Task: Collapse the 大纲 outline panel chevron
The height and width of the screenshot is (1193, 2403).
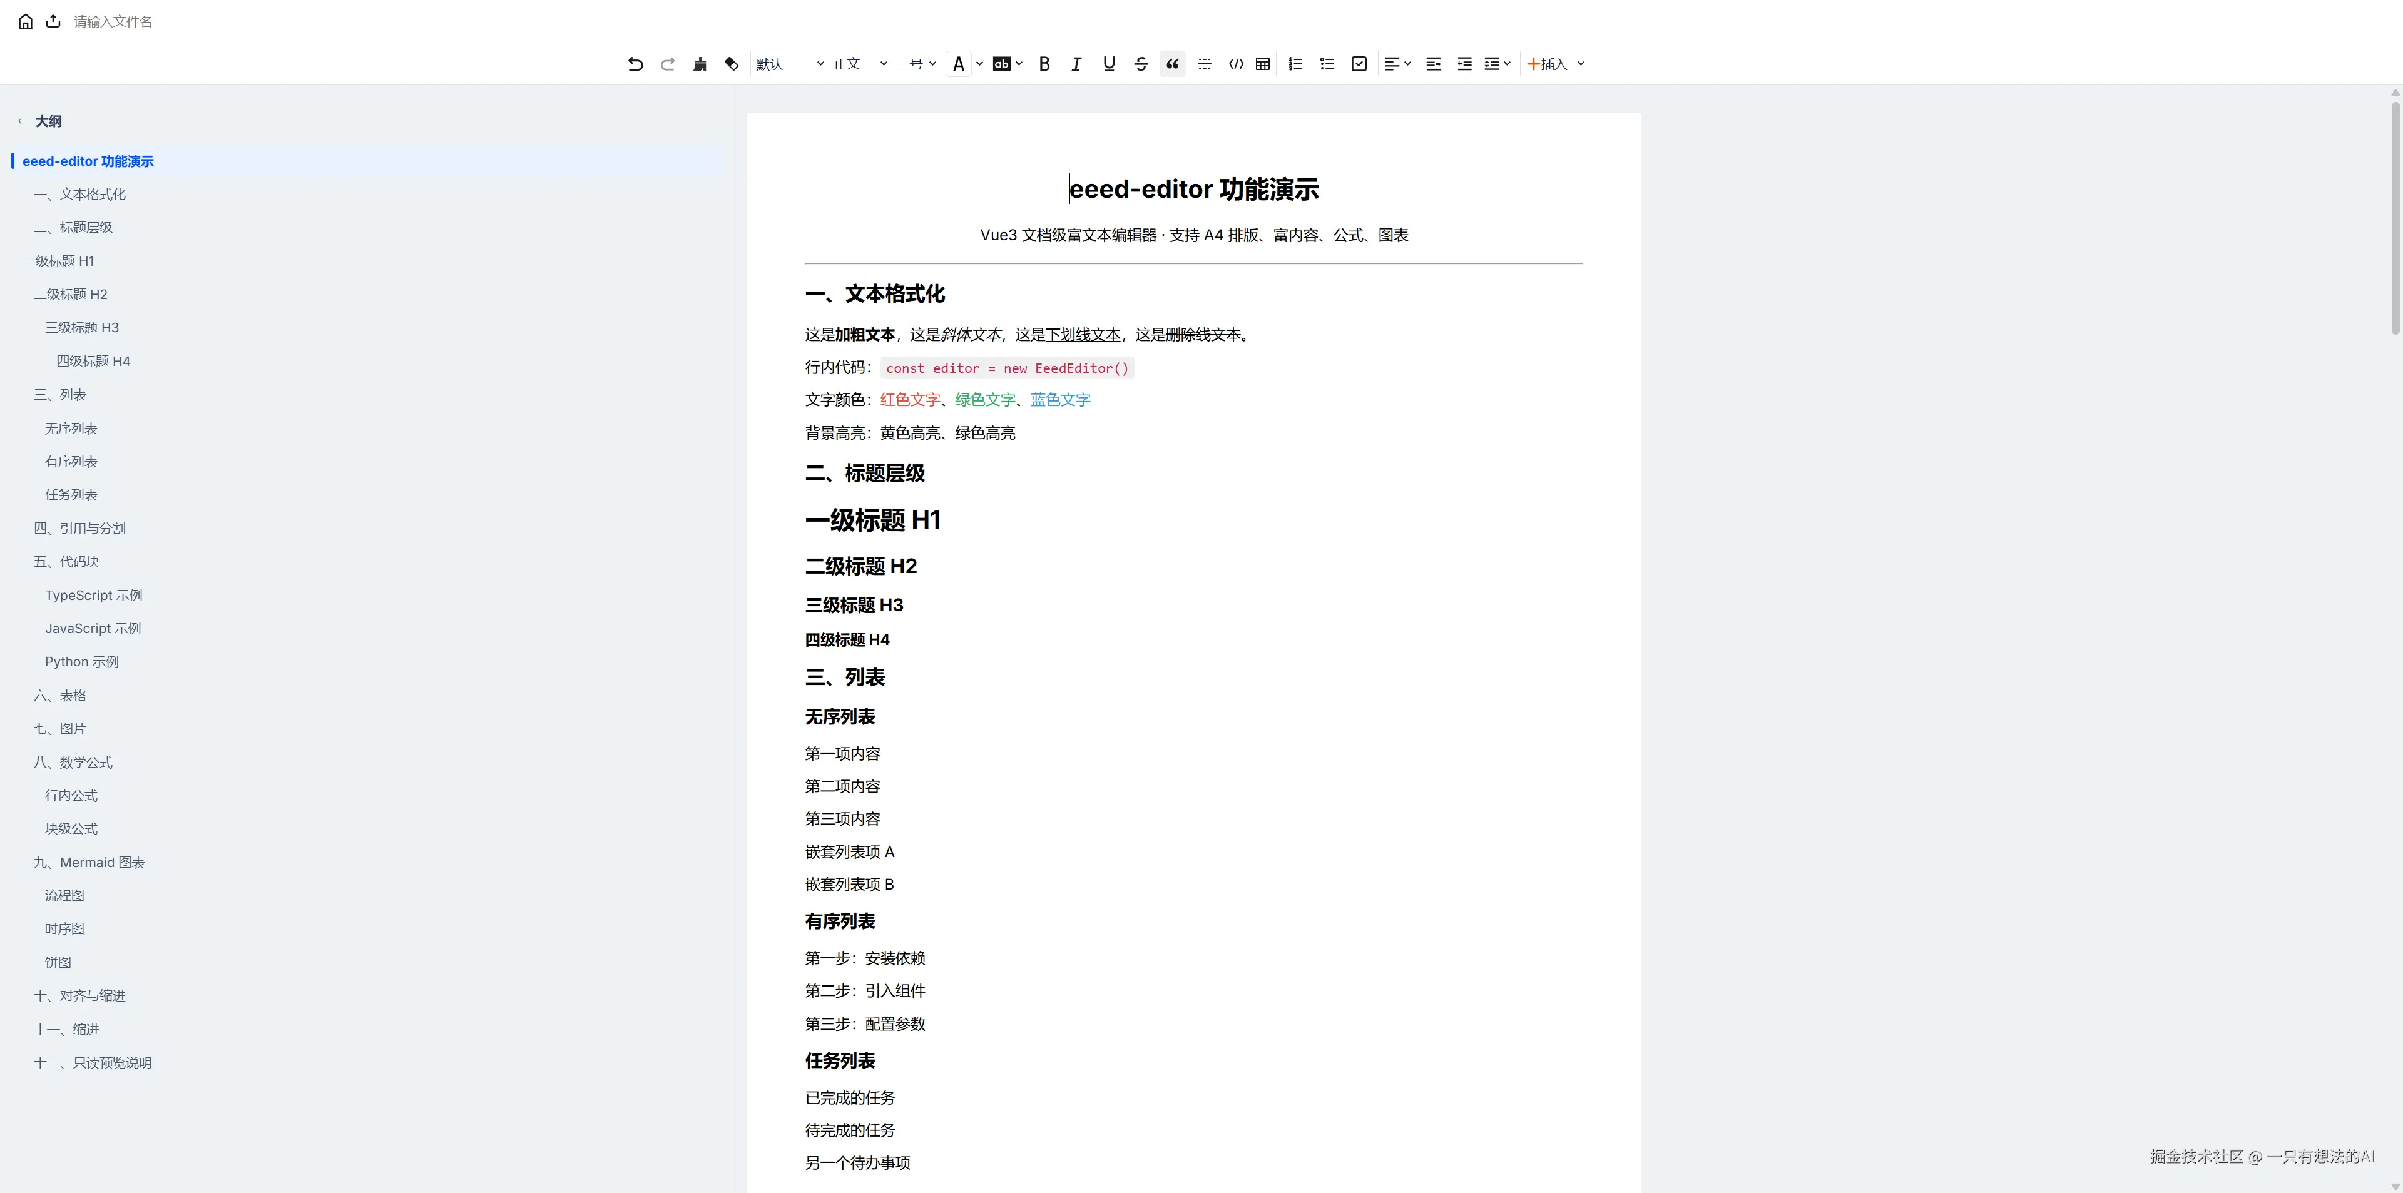Action: pos(19,121)
